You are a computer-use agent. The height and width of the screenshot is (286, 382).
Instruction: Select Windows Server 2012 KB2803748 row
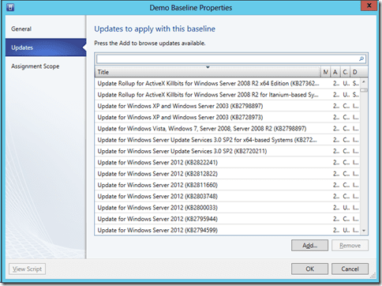coord(227,197)
